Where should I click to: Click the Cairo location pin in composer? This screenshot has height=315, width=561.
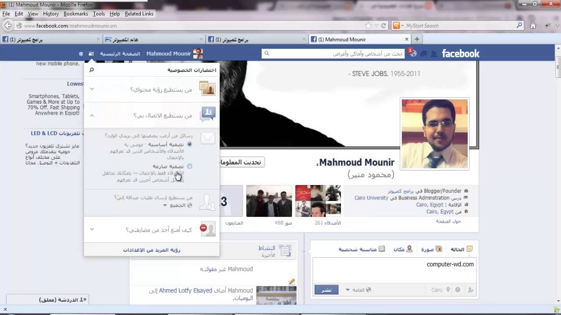[x=448, y=290]
